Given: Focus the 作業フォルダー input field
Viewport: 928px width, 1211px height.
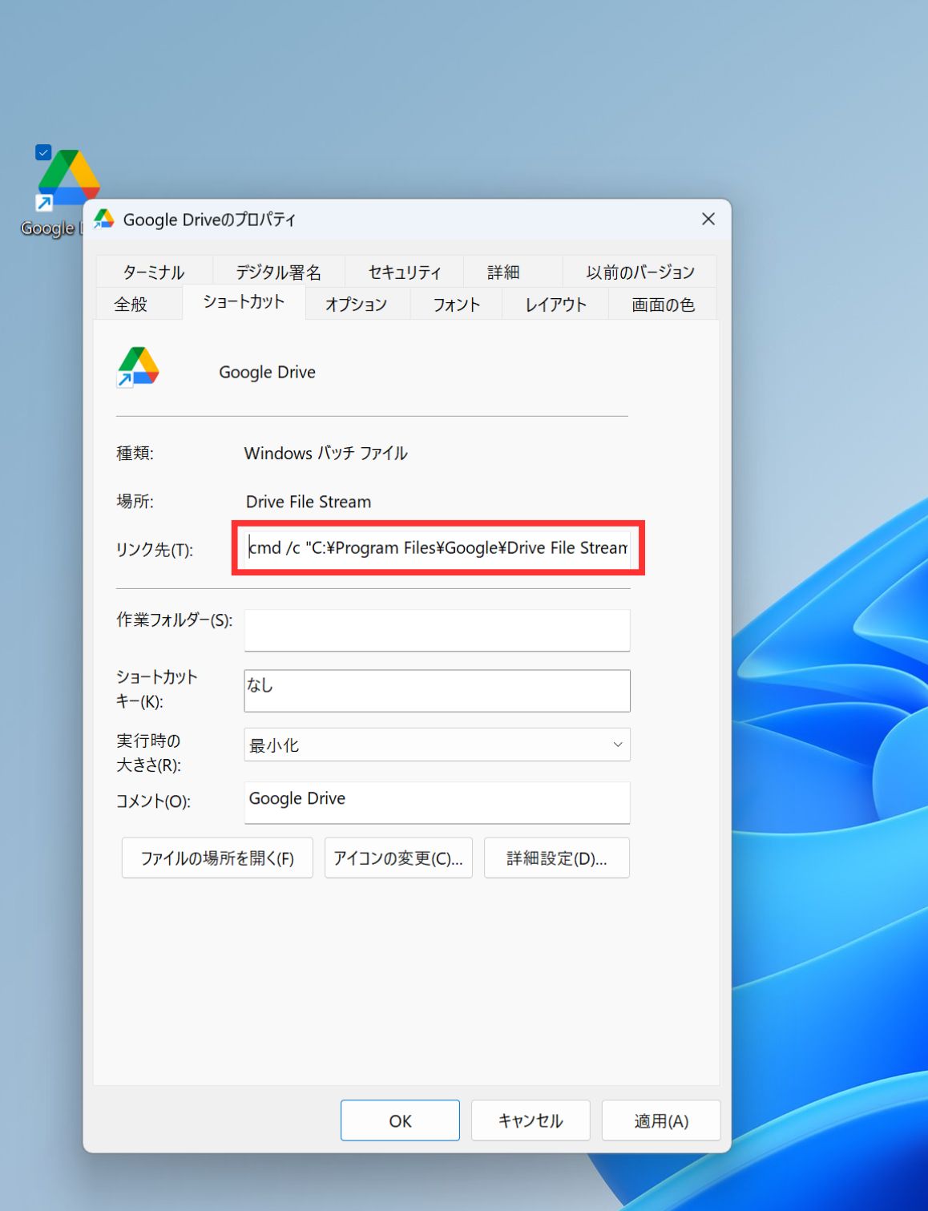Looking at the screenshot, I should point(437,630).
